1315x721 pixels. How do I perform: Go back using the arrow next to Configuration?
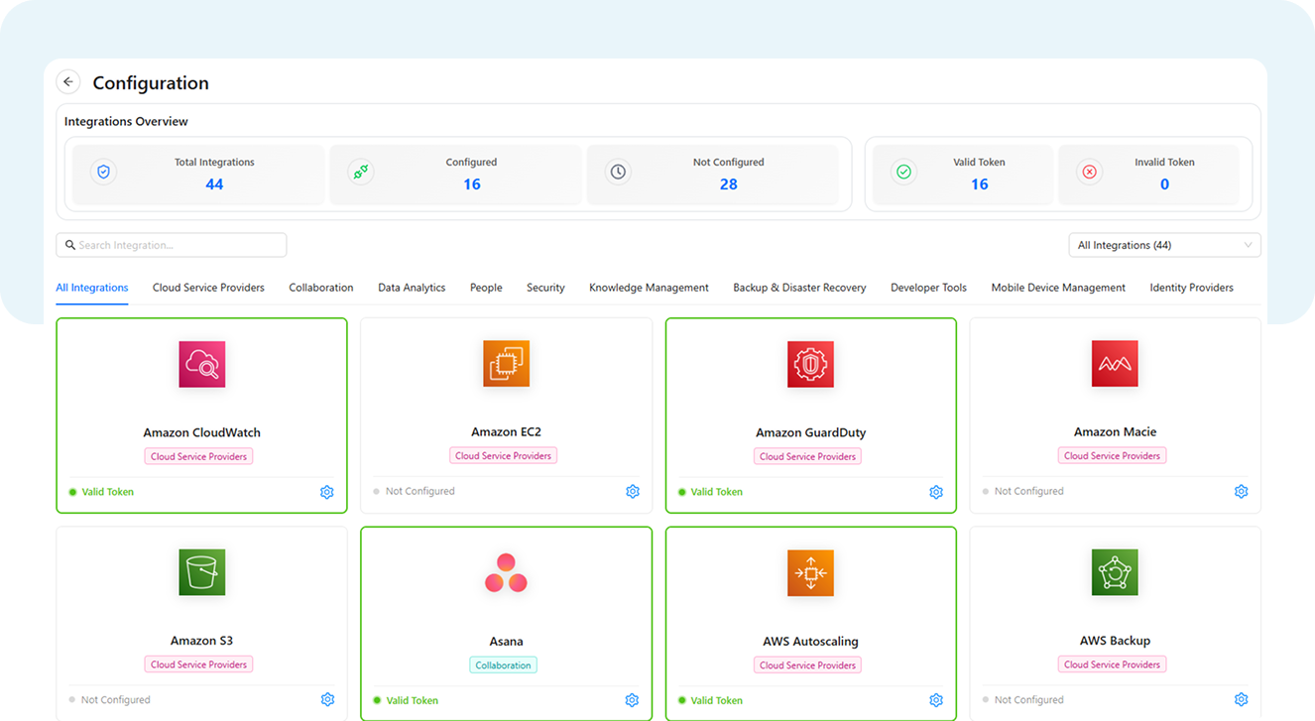click(x=68, y=82)
